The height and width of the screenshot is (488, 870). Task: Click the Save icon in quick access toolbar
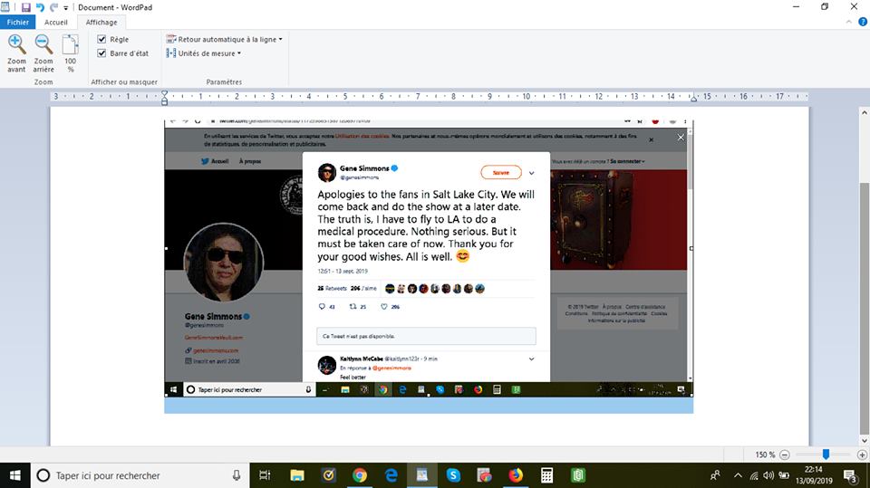point(25,7)
